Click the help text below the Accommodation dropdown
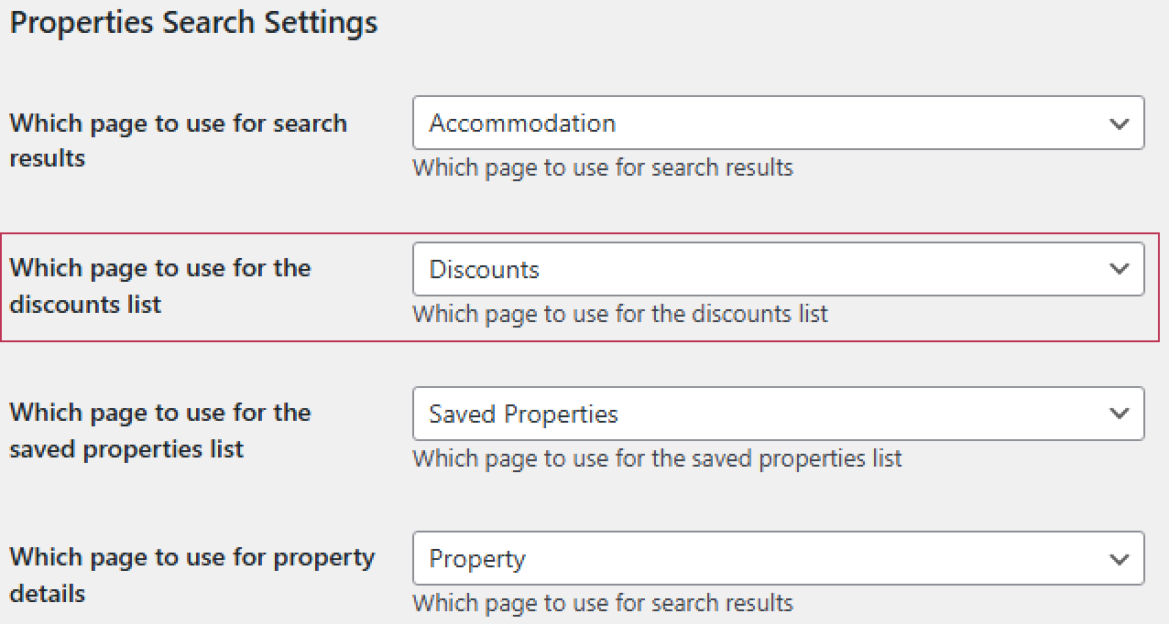This screenshot has width=1169, height=624. coord(603,168)
